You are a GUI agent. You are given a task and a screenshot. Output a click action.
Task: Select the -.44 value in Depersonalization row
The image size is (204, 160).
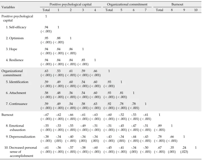[x=133, y=137]
